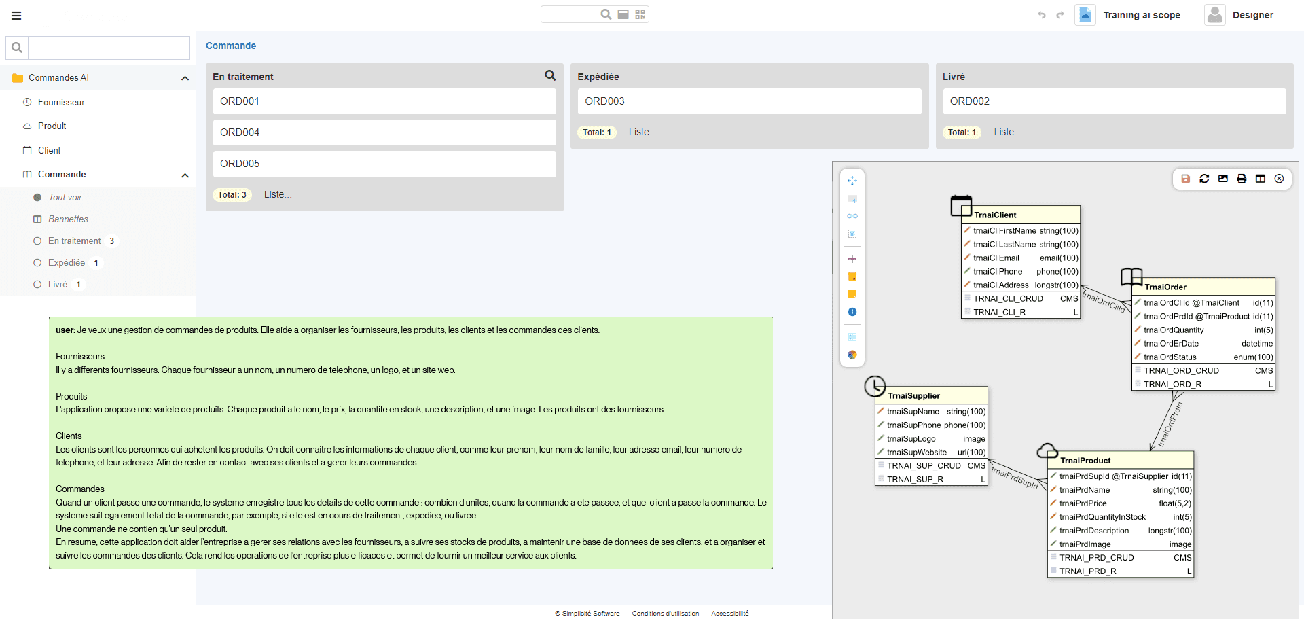Select the TrnaiProduct entity header
This screenshot has height=619, width=1304.
pyautogui.click(x=1121, y=460)
